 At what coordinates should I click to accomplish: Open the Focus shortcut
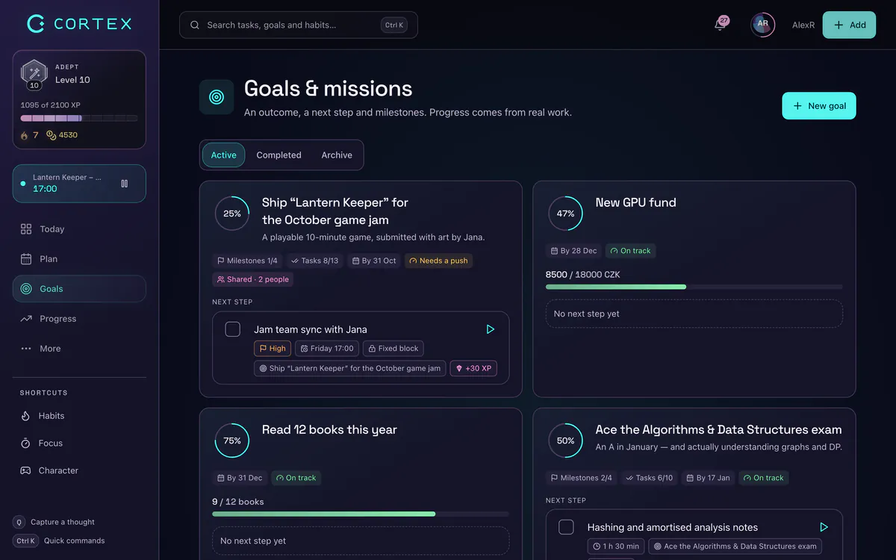(79, 444)
